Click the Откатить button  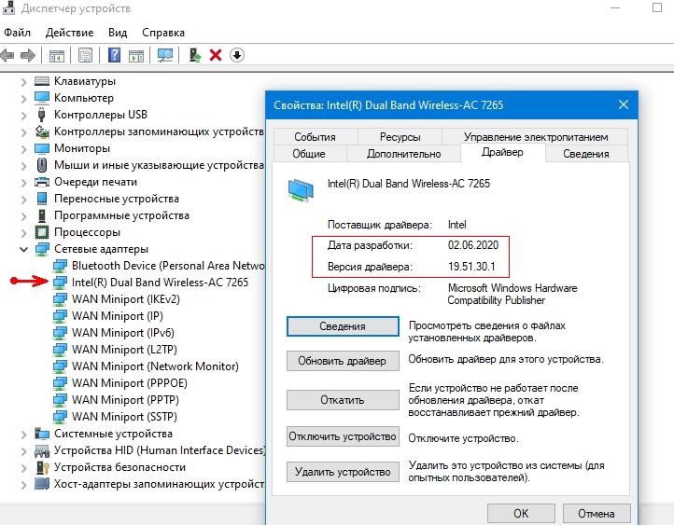[343, 399]
